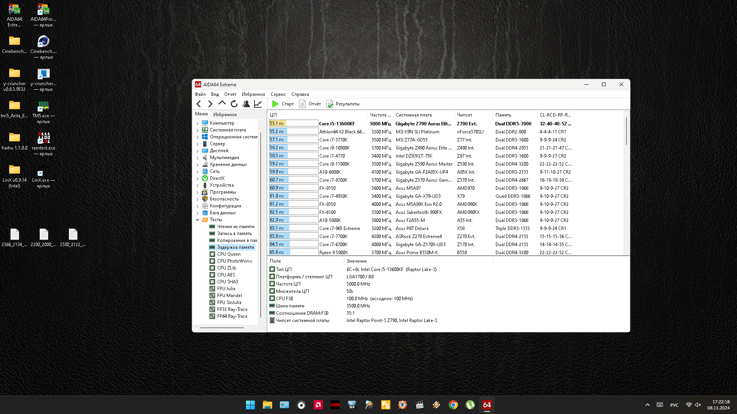Screen dimensions: 737x414
Task: Open the Service menu
Action: click(x=278, y=94)
